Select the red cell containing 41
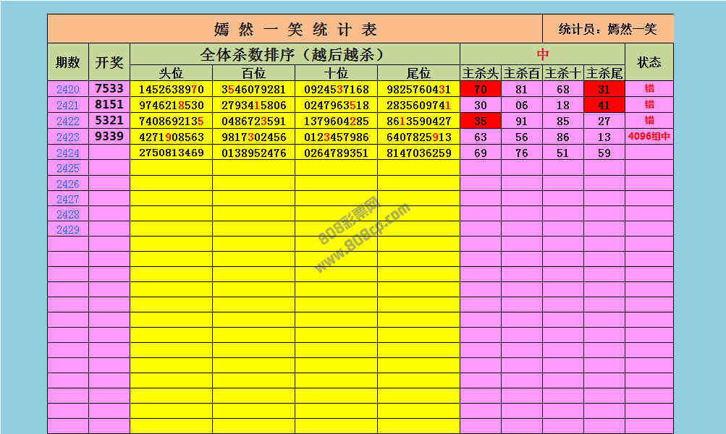The height and width of the screenshot is (434, 726). pyautogui.click(x=604, y=105)
